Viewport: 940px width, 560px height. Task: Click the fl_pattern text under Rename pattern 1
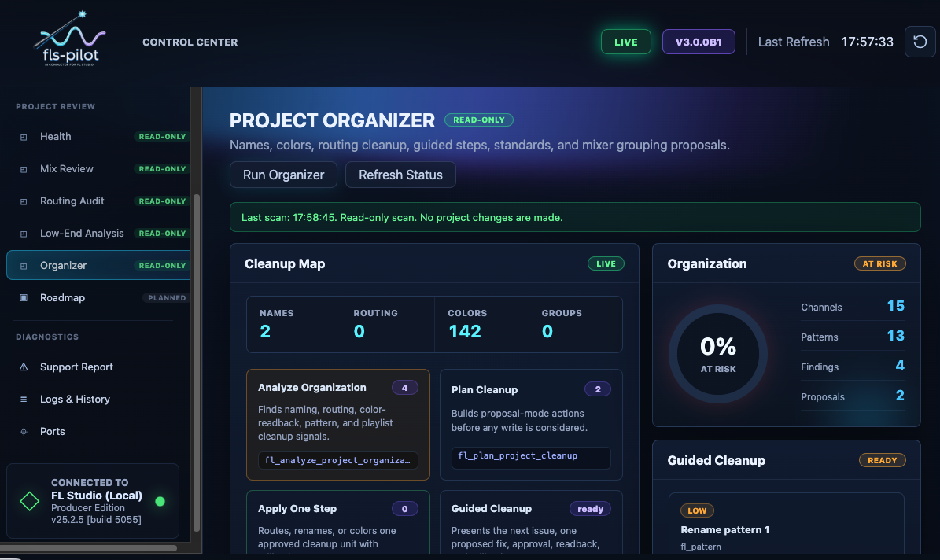[x=701, y=547]
